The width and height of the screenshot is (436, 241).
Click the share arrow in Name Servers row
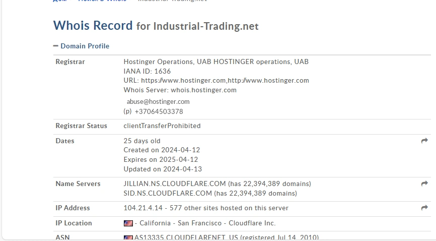point(424,184)
